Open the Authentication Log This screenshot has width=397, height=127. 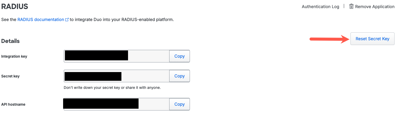pos(320,7)
